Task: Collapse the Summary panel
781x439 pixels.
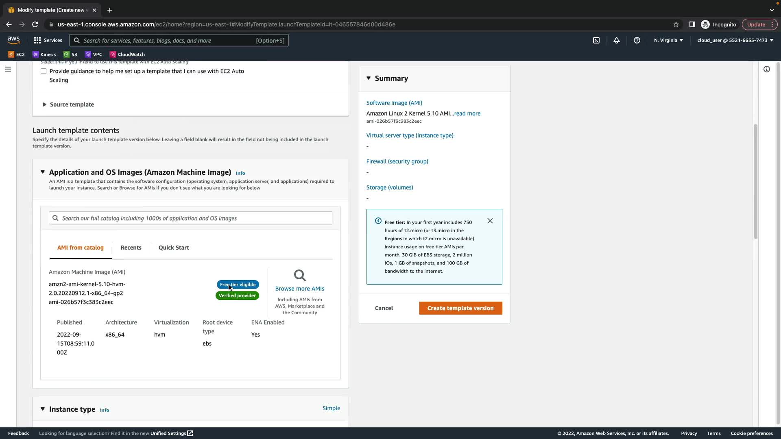Action: click(369, 78)
